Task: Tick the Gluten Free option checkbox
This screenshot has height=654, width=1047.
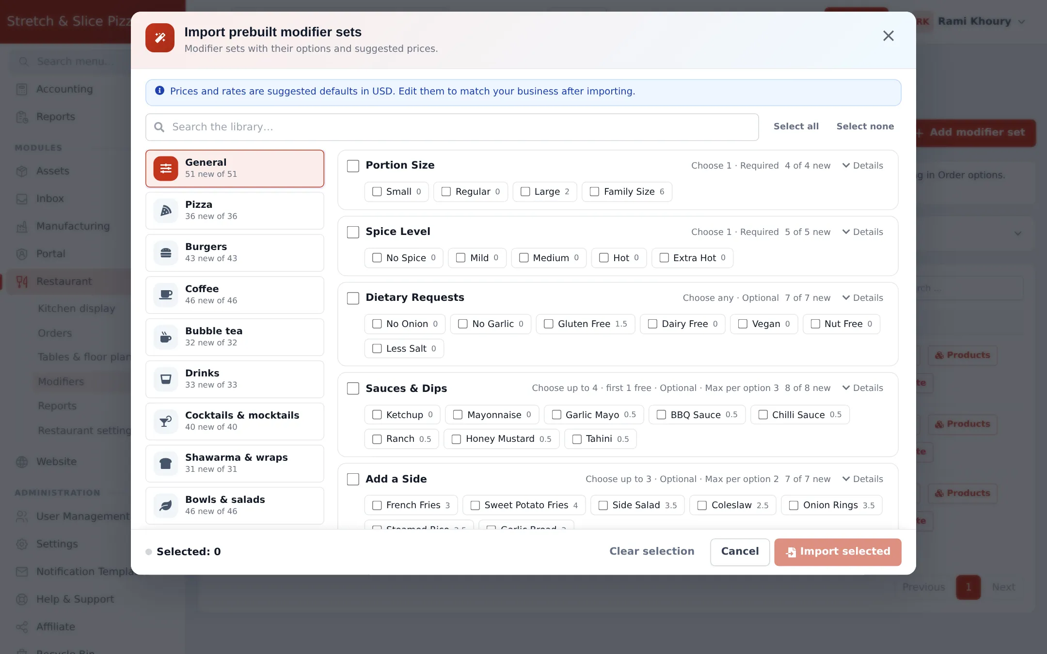Action: click(549, 324)
